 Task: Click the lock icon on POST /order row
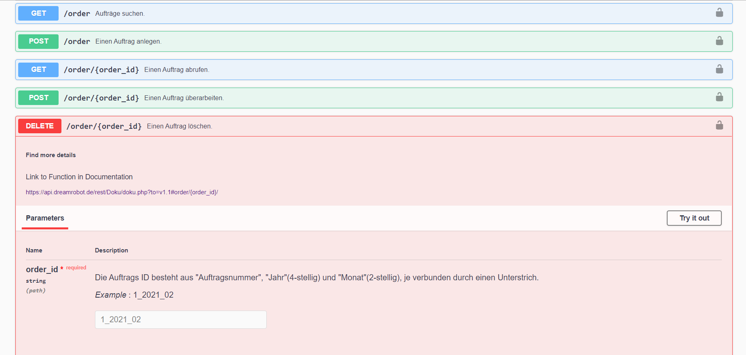pos(719,41)
